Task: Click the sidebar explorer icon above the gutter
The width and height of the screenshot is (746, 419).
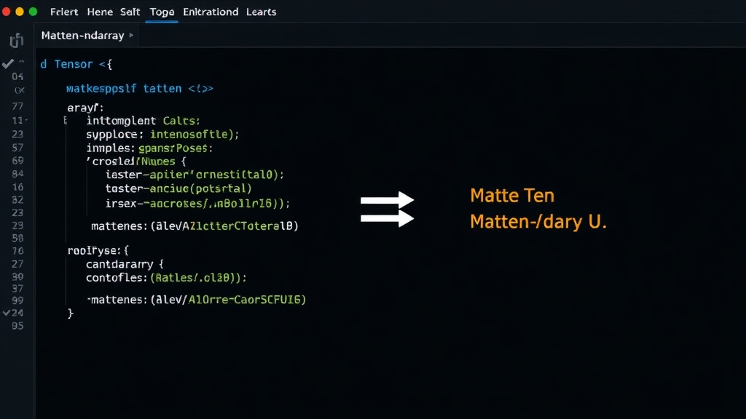Action: pyautogui.click(x=16, y=40)
